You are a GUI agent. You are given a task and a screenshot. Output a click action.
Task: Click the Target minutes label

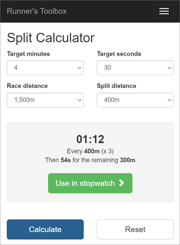click(x=28, y=54)
